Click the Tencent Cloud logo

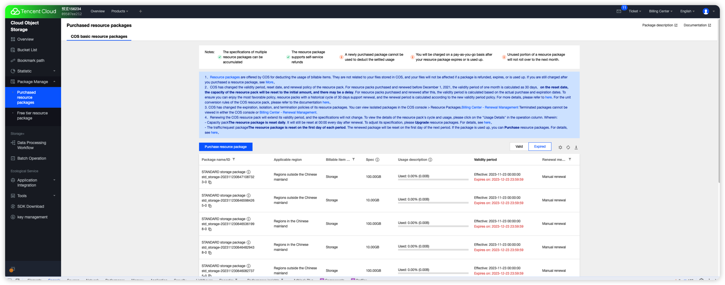tap(33, 11)
